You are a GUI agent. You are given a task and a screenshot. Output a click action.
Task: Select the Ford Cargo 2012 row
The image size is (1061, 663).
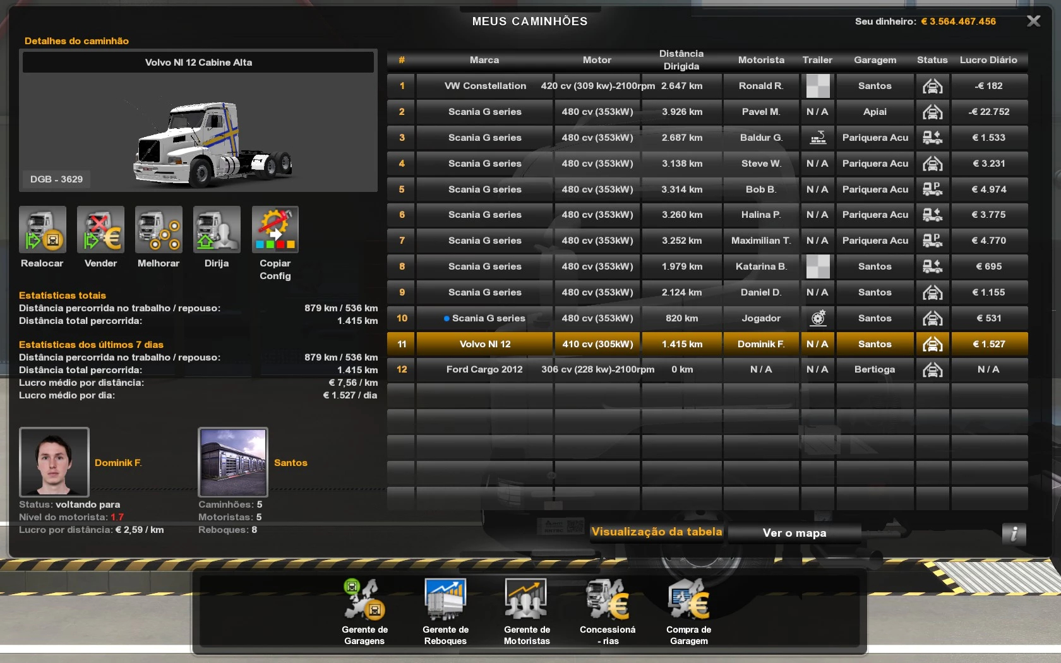pyautogui.click(x=484, y=369)
